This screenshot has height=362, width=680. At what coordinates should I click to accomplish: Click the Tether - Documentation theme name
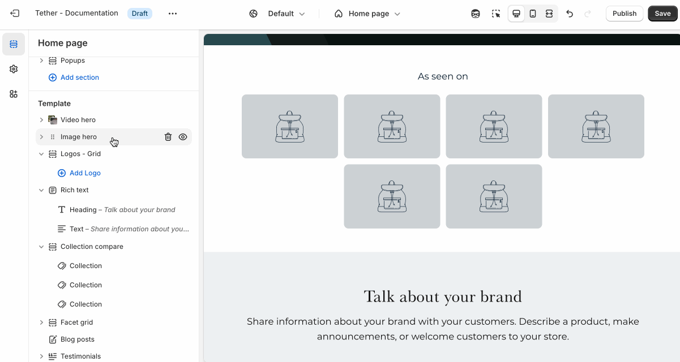(76, 13)
